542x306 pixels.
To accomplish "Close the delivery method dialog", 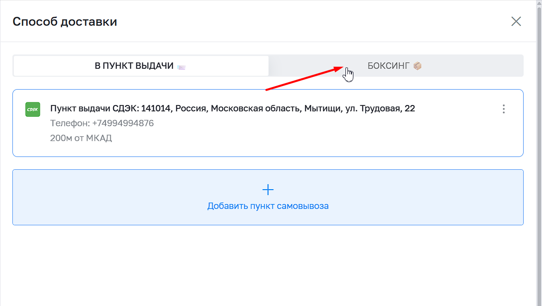I will 516,21.
